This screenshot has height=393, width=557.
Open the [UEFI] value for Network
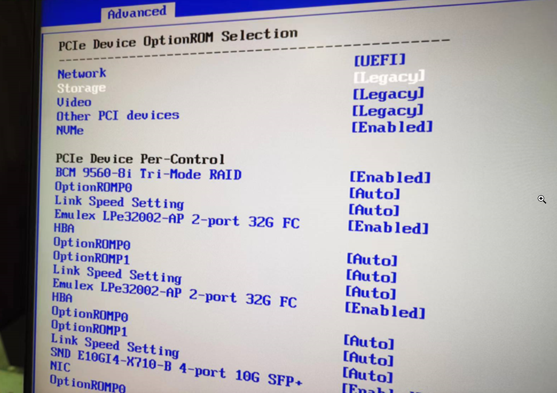pos(380,59)
